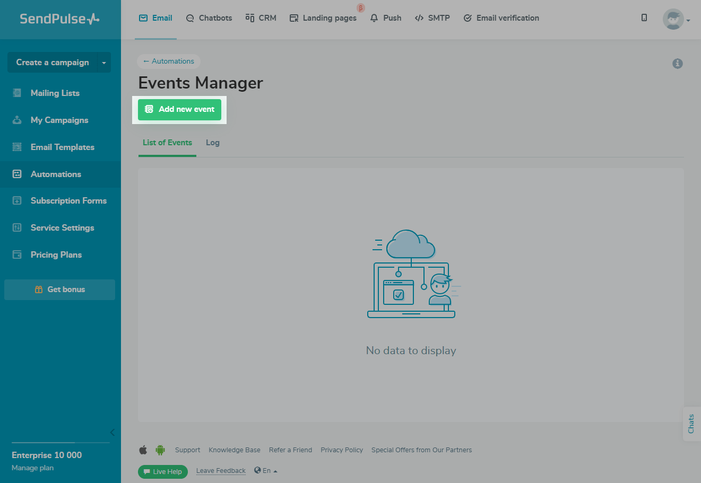Click the Enterprise 10 000 plan label

[x=47, y=455]
